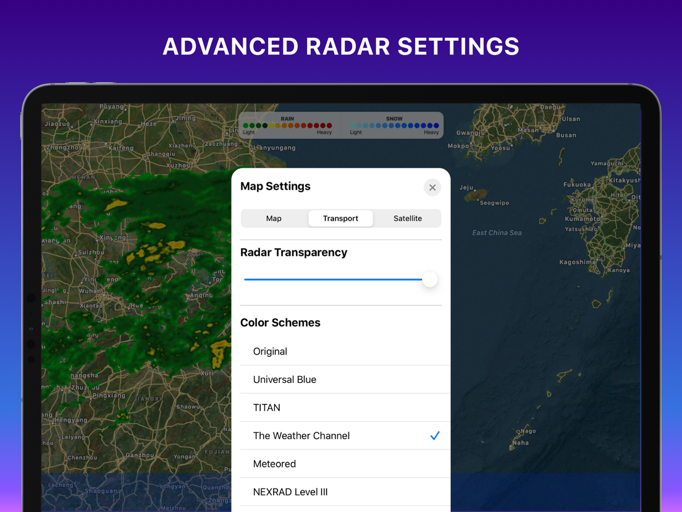Click the Busan city label
682x512 pixels.
[566, 135]
